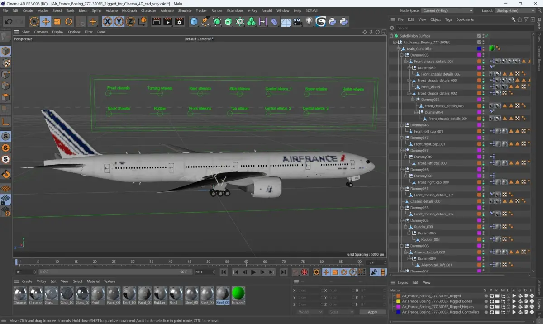543x324 pixels.
Task: Click the MoGraph Cloner green cubes icon
Action: coord(251,21)
